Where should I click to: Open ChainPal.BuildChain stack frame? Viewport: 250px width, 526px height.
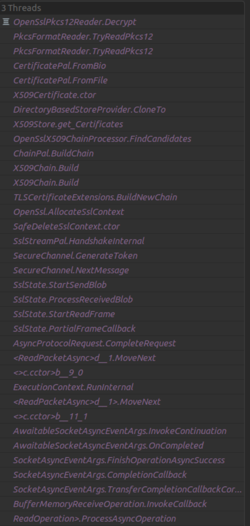(122, 153)
